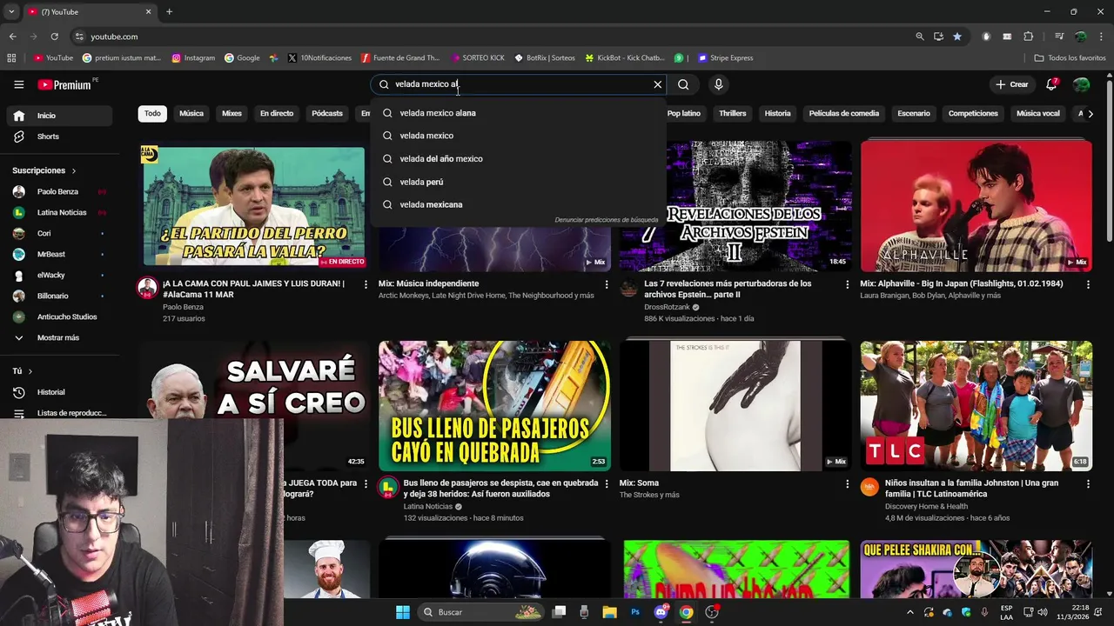The image size is (1114, 626).
Task: Open Discord from the taskbar
Action: pos(661,612)
